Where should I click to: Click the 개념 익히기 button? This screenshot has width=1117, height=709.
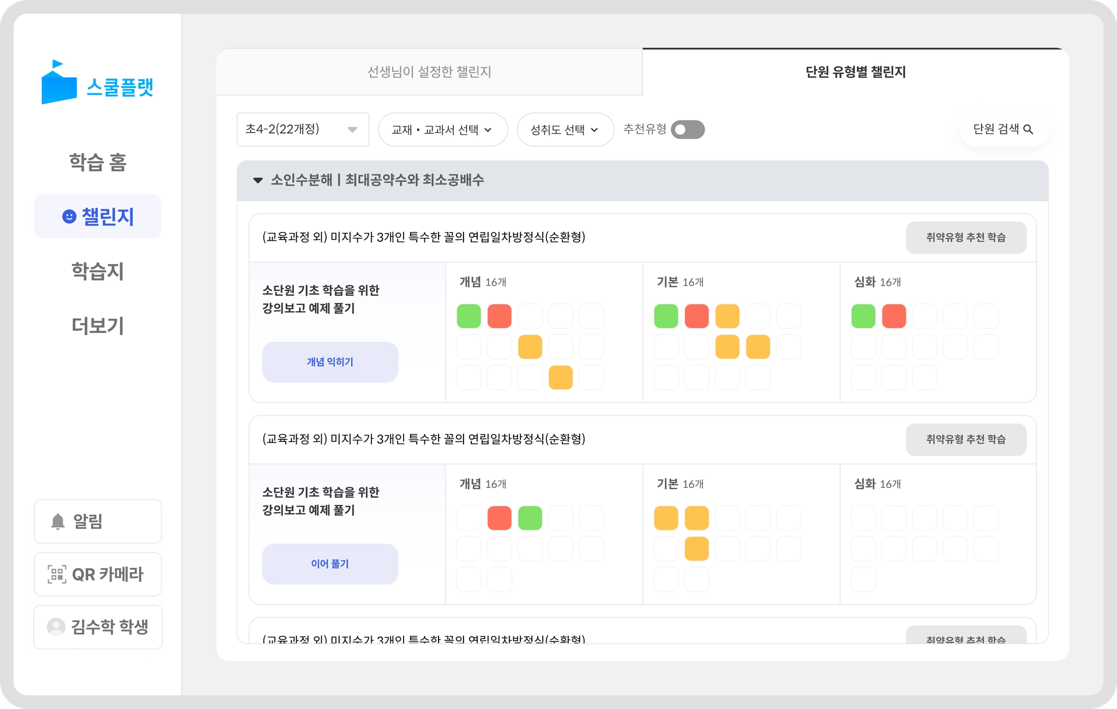tap(330, 362)
